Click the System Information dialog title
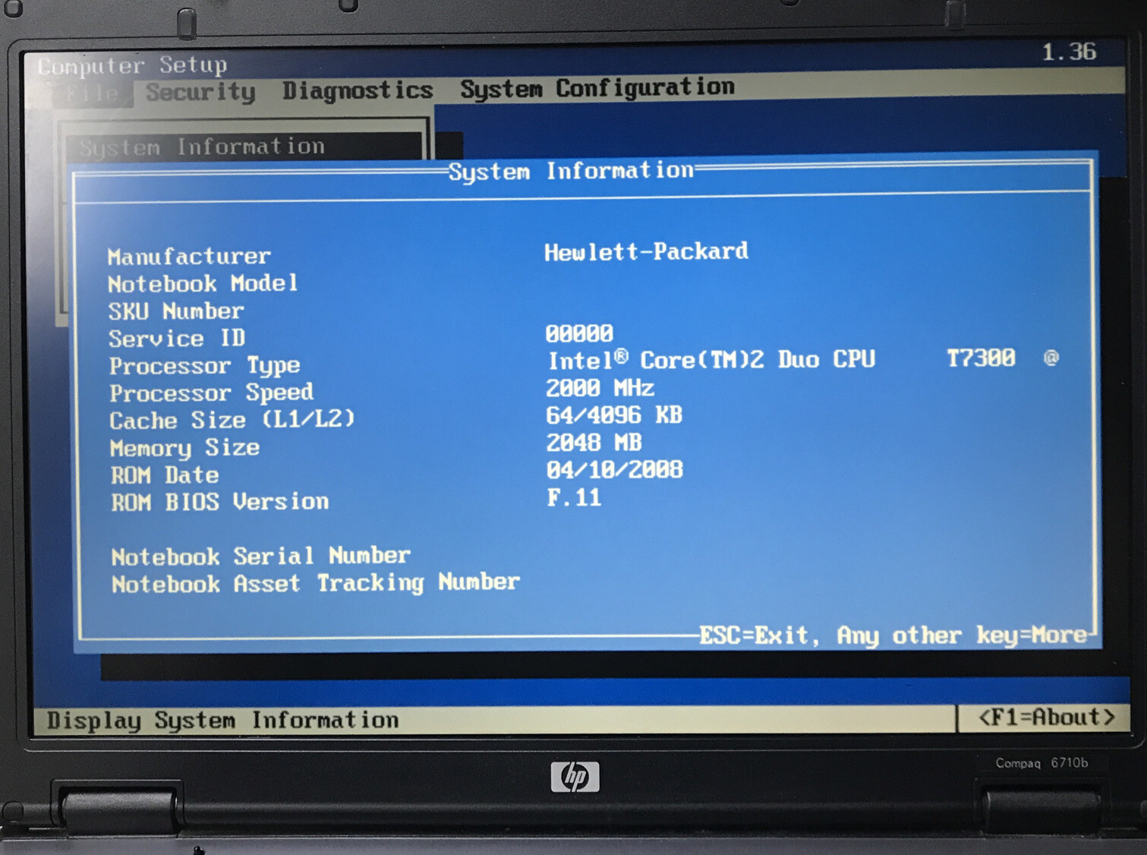 (571, 171)
